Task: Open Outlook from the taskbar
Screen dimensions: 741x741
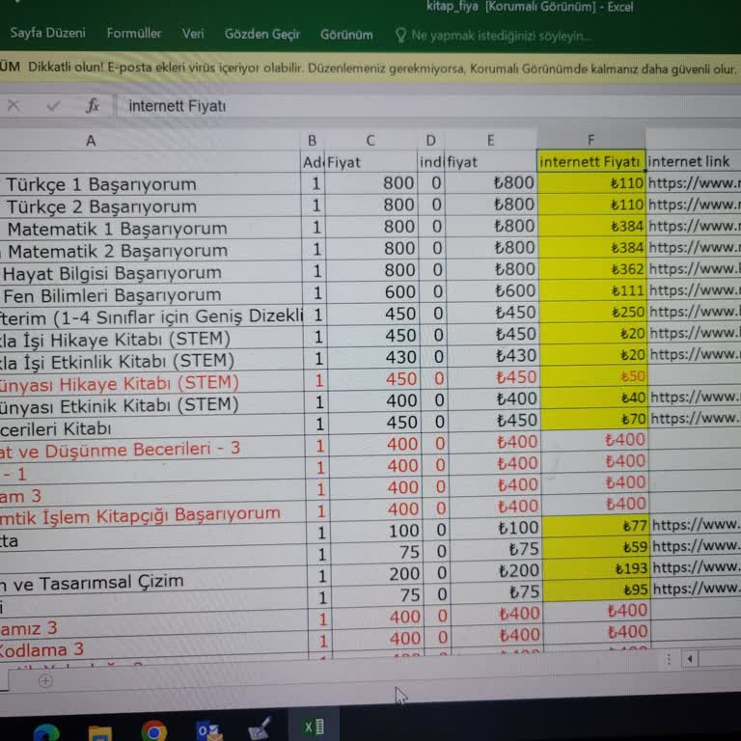Action: (207, 730)
